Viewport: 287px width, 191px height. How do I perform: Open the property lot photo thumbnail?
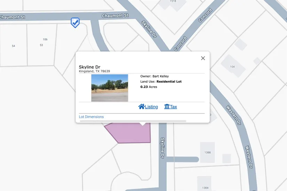click(x=110, y=88)
